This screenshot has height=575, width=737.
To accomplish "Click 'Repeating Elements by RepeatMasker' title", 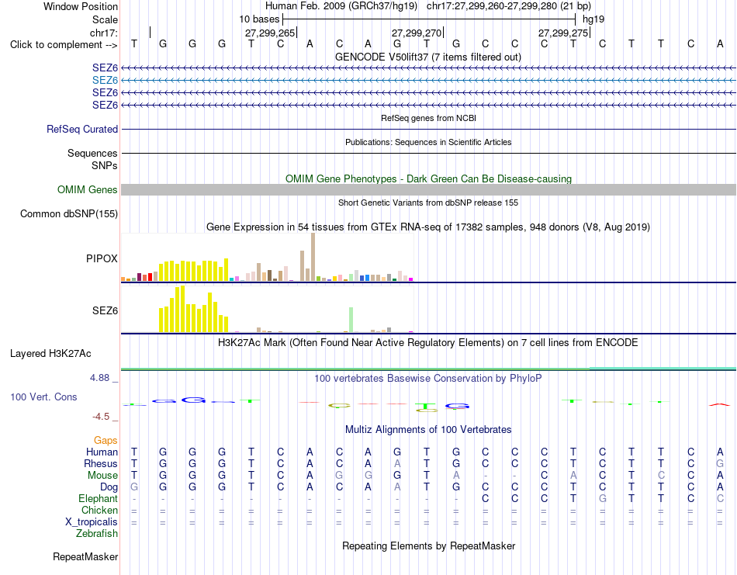I will tap(428, 546).
